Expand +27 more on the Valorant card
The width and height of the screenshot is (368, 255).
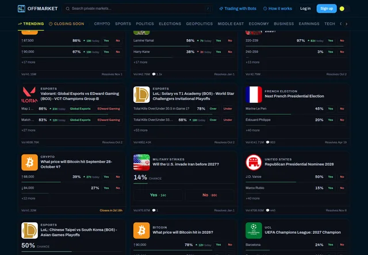(28, 130)
